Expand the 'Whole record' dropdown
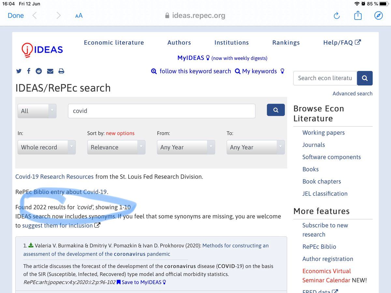This screenshot has height=293, width=391. pos(47,147)
